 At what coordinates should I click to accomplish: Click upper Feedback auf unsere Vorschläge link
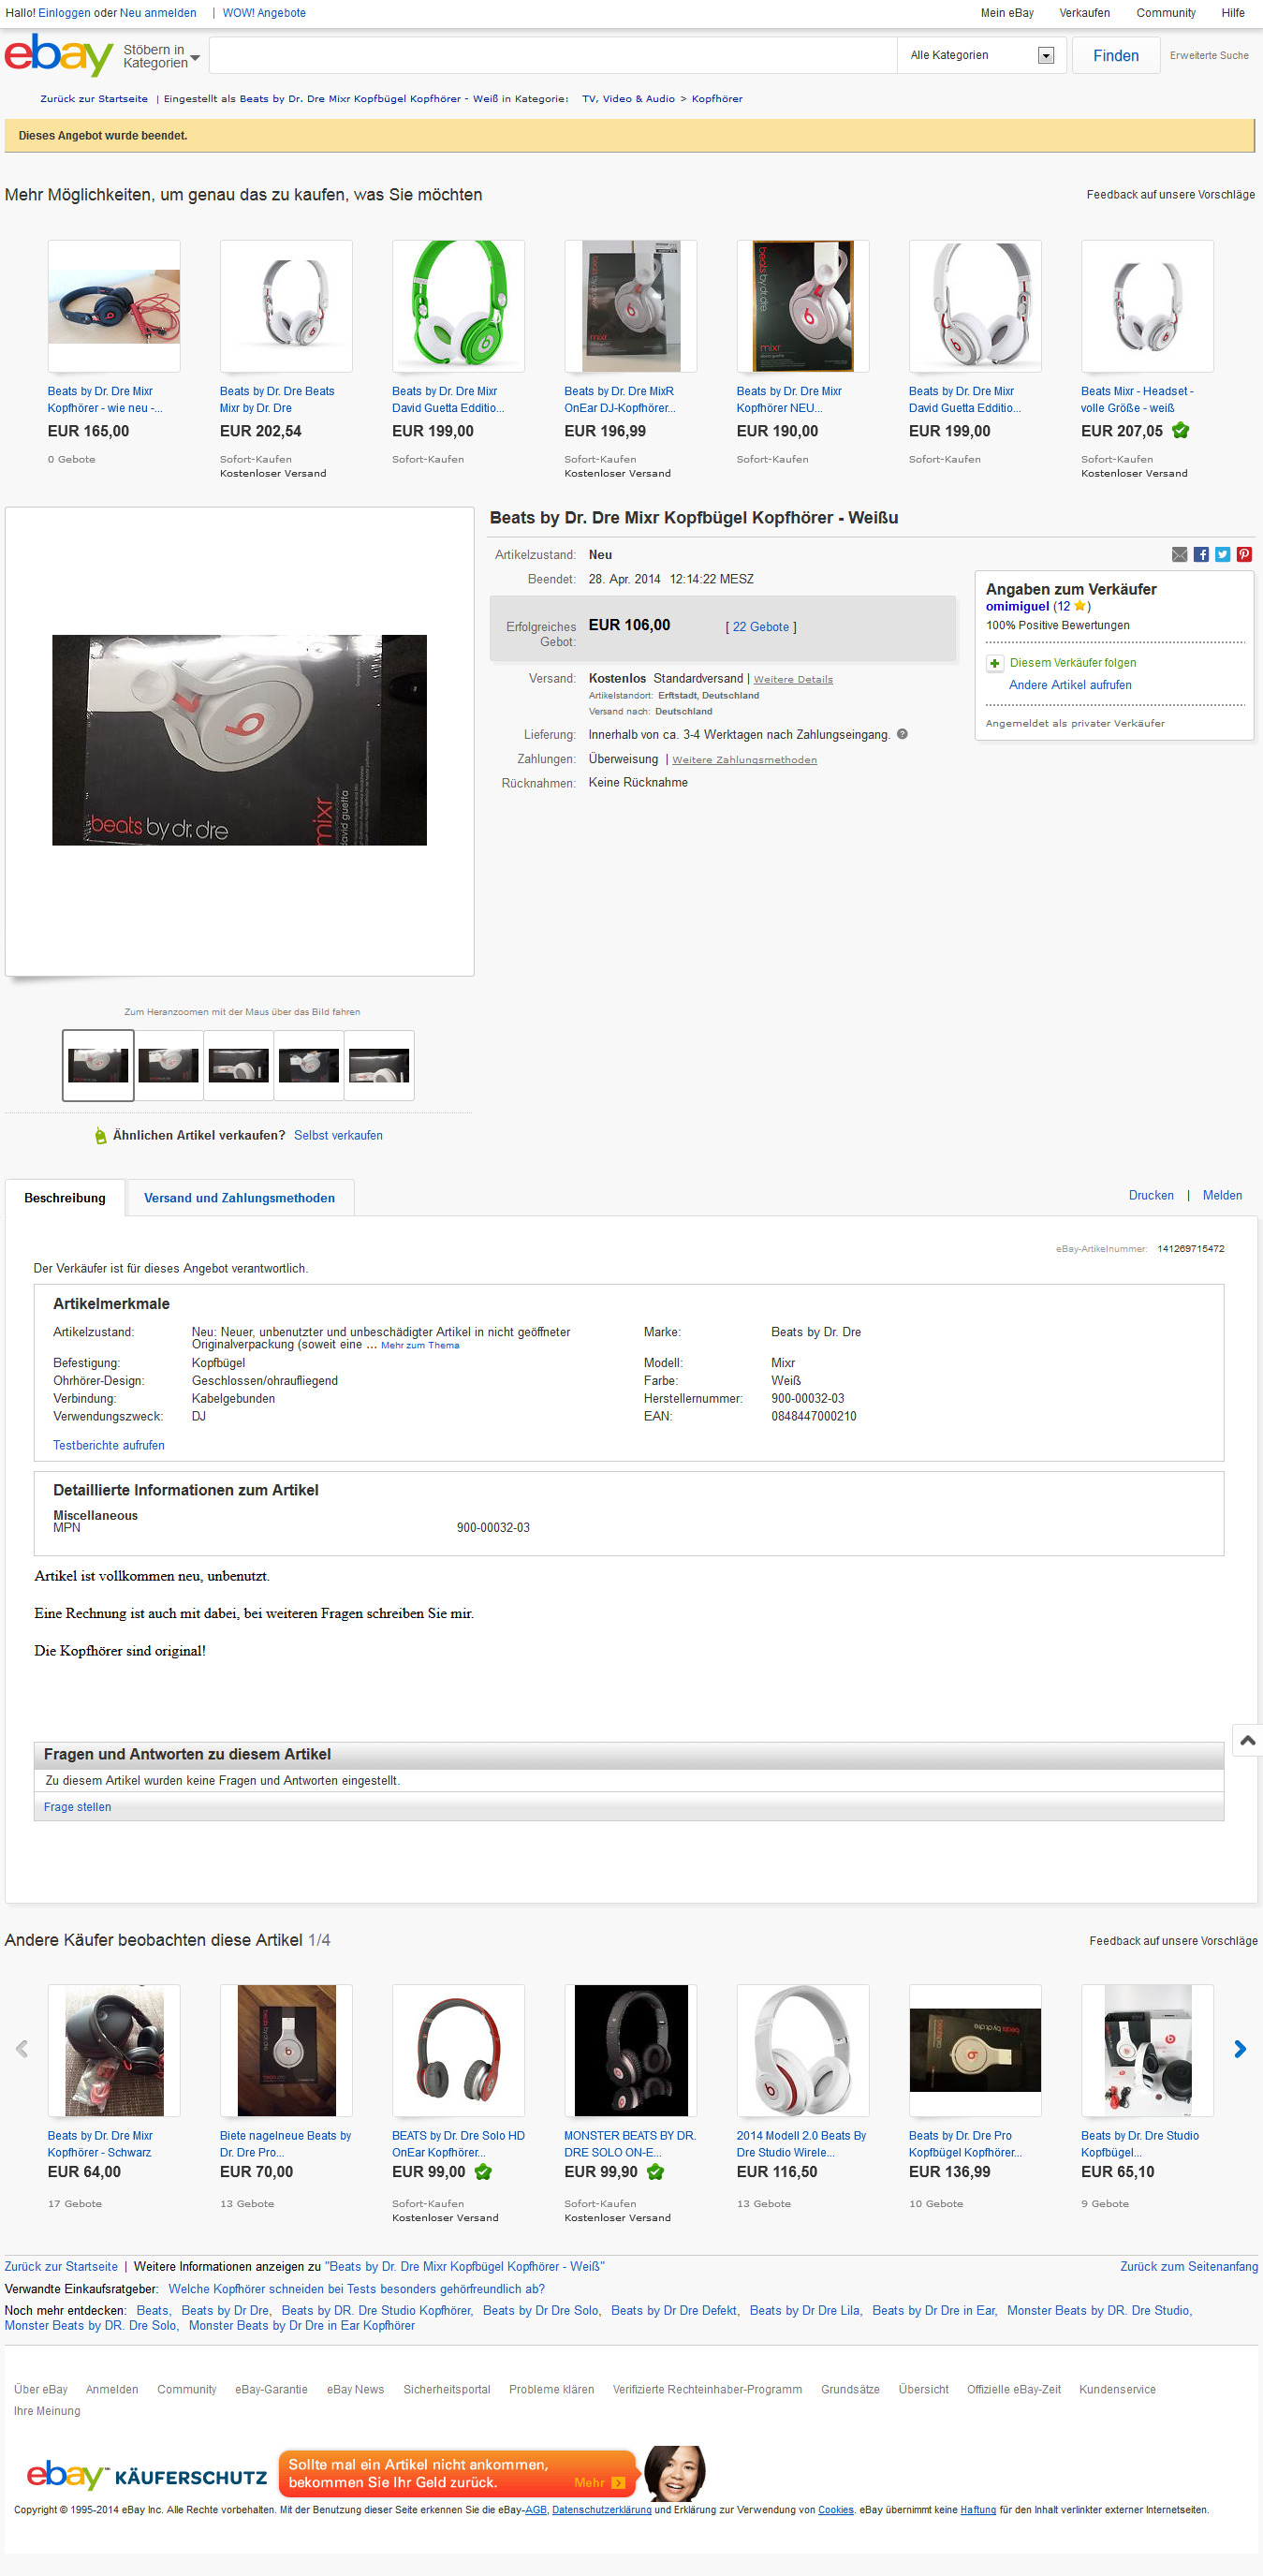[x=1170, y=195]
